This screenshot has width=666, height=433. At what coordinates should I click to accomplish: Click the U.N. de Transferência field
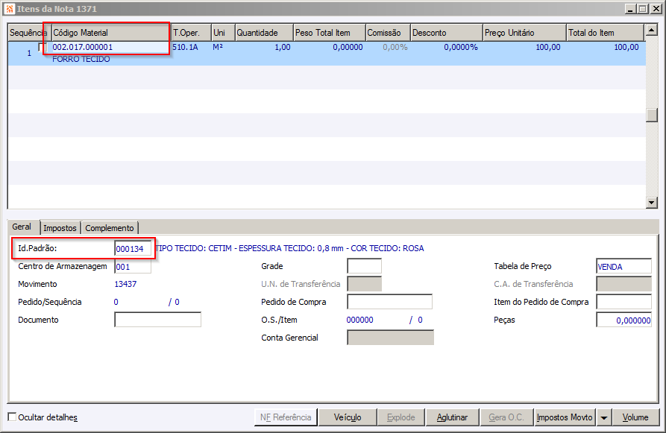click(365, 284)
